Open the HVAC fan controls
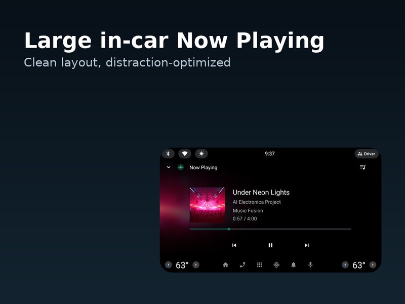 click(276, 264)
